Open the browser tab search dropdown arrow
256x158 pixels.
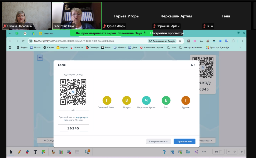pyautogui.click(x=10, y=33)
